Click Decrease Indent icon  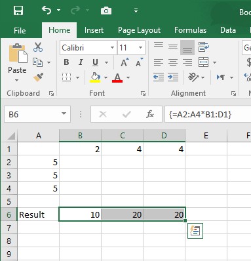click(x=159, y=77)
